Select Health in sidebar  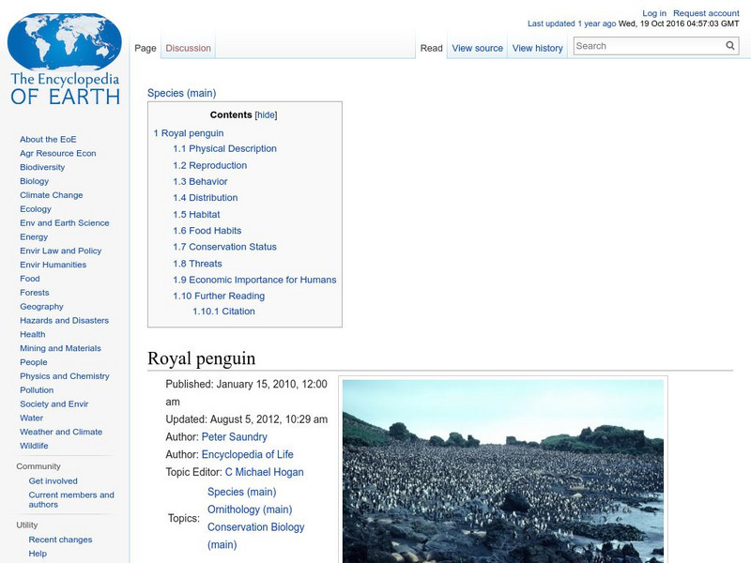(x=33, y=334)
